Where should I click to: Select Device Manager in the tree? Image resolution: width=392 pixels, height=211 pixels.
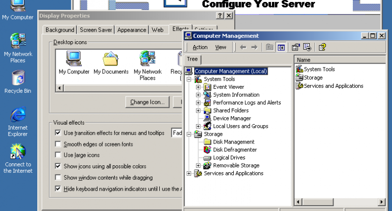tap(232, 118)
